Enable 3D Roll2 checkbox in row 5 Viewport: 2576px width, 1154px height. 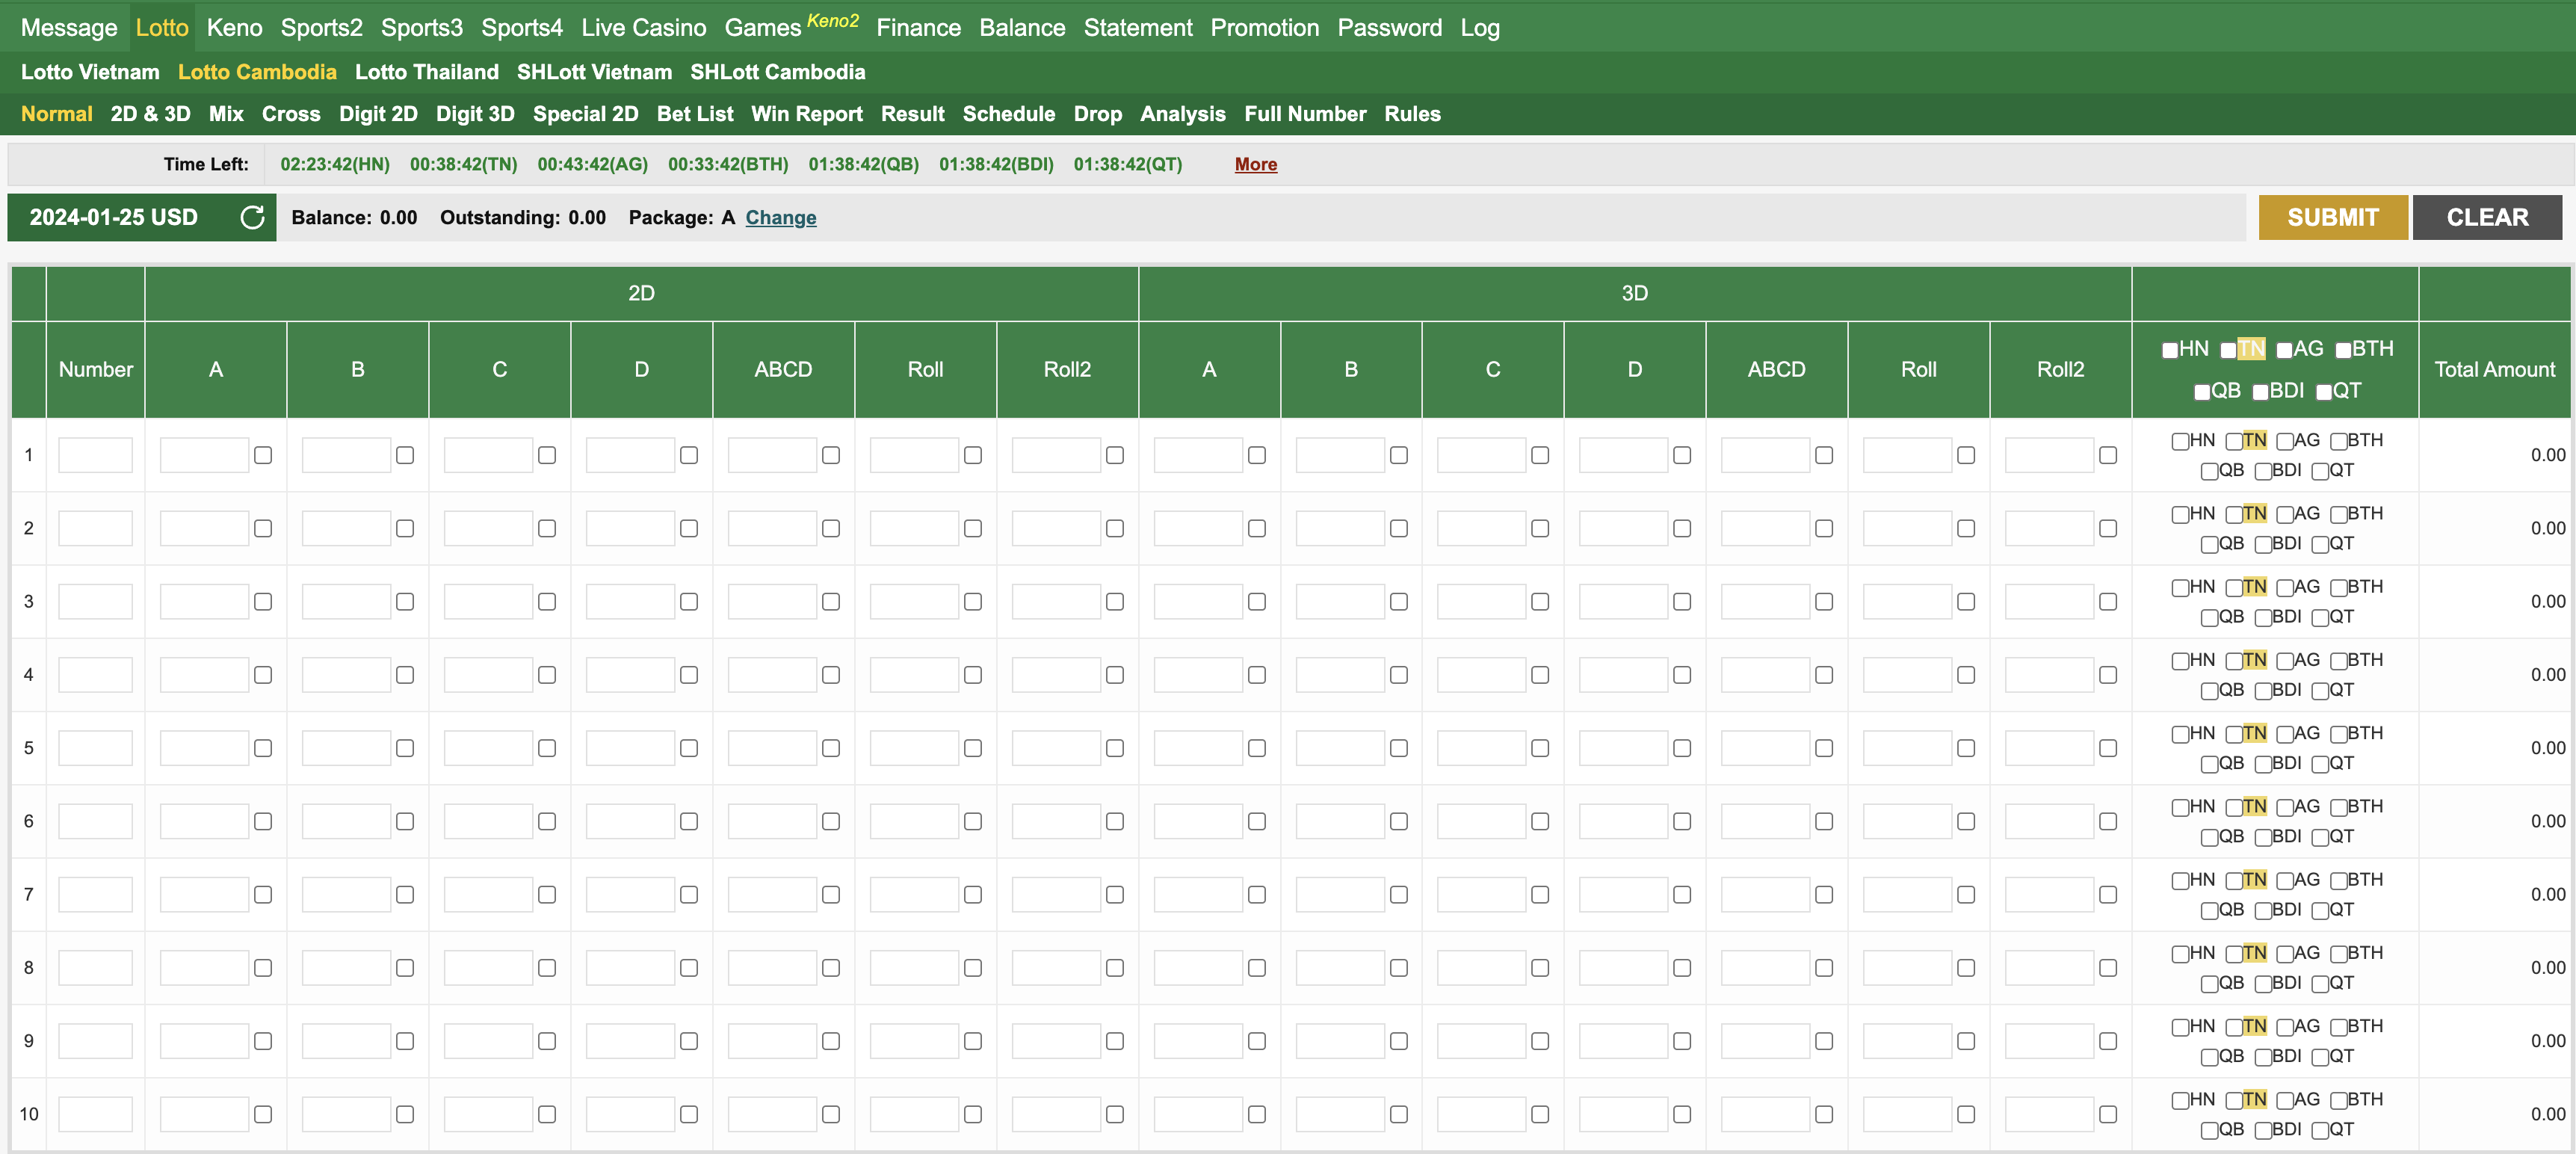click(x=2107, y=748)
